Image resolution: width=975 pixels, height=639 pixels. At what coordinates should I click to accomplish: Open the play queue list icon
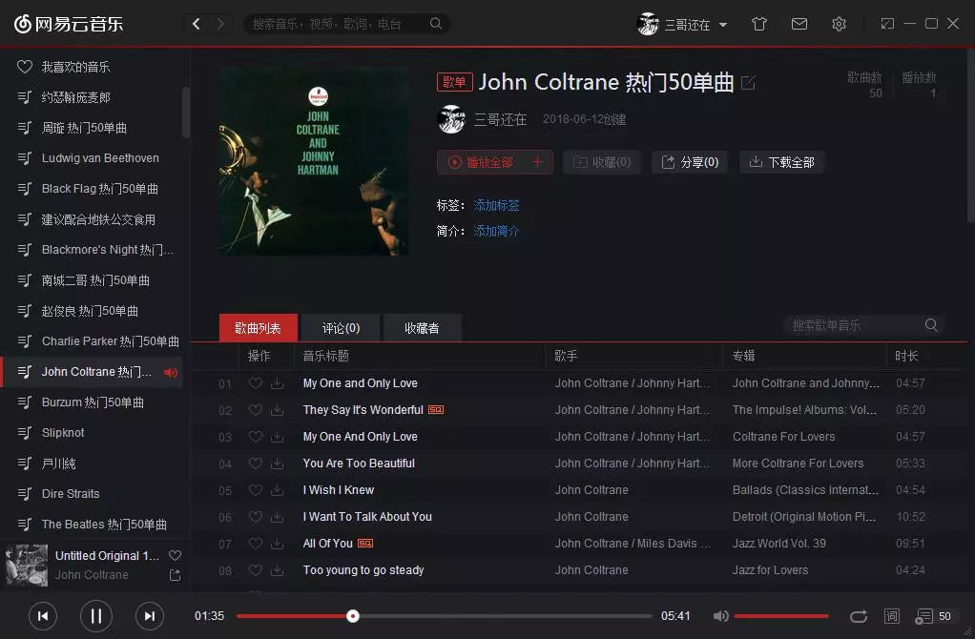click(x=924, y=616)
